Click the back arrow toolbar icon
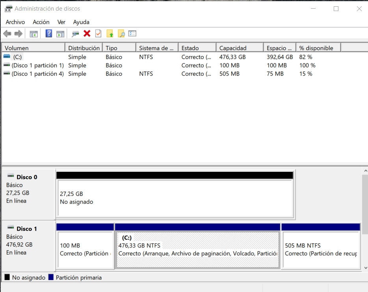368x292 pixels. [7, 34]
